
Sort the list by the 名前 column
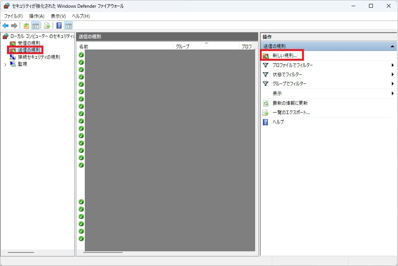[x=125, y=46]
